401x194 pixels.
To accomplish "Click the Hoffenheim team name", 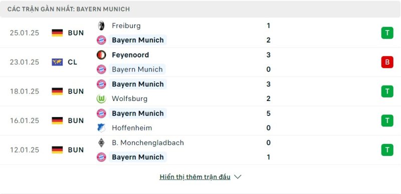I will click(x=132, y=128).
